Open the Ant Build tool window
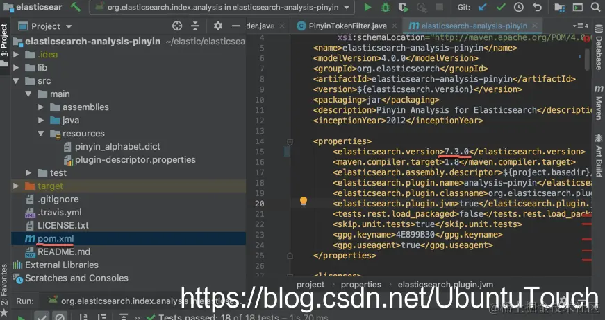605x320 pixels. pos(599,154)
